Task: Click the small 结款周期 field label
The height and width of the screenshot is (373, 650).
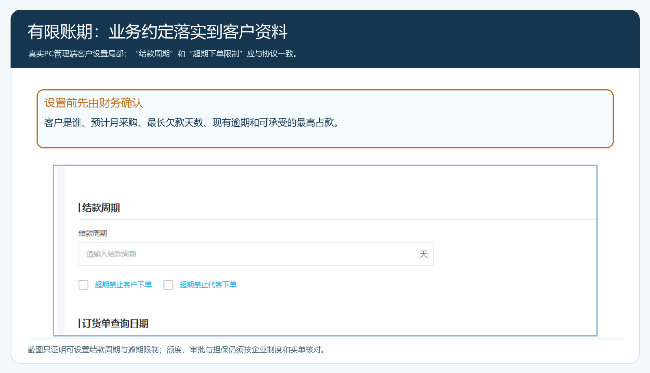Action: click(93, 233)
